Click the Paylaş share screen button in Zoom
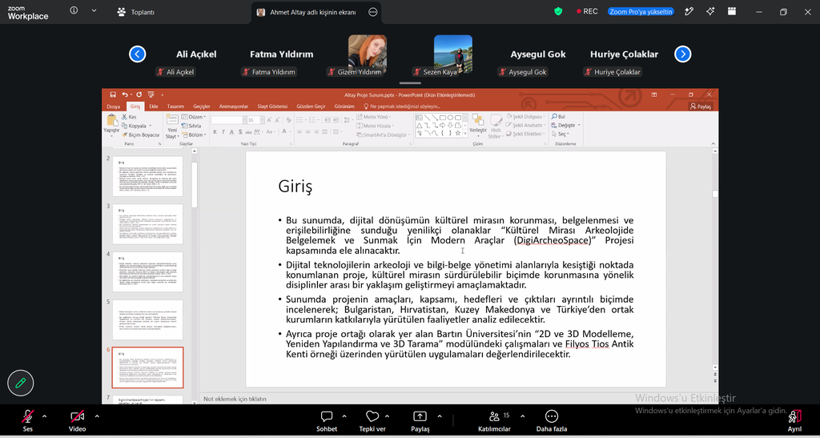Screen dimensions: 820x438 pyautogui.click(x=420, y=420)
